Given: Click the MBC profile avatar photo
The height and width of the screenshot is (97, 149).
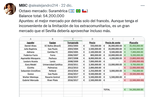Looking at the screenshot, I should tap(10, 9).
